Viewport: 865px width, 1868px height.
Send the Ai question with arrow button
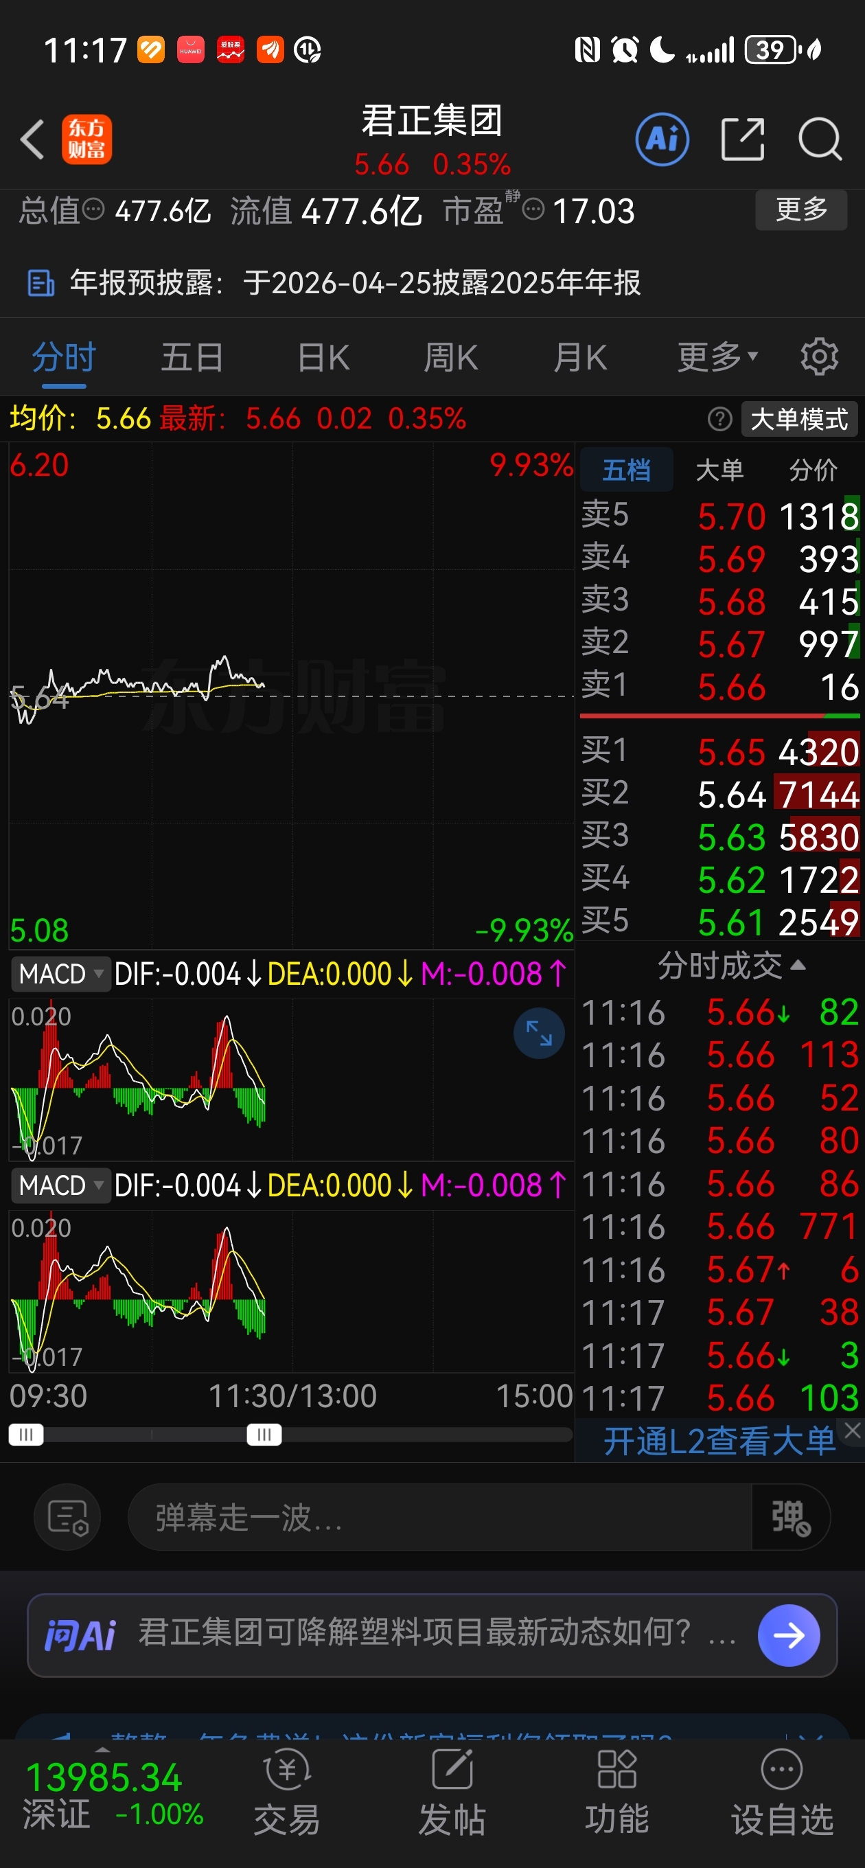(789, 1634)
